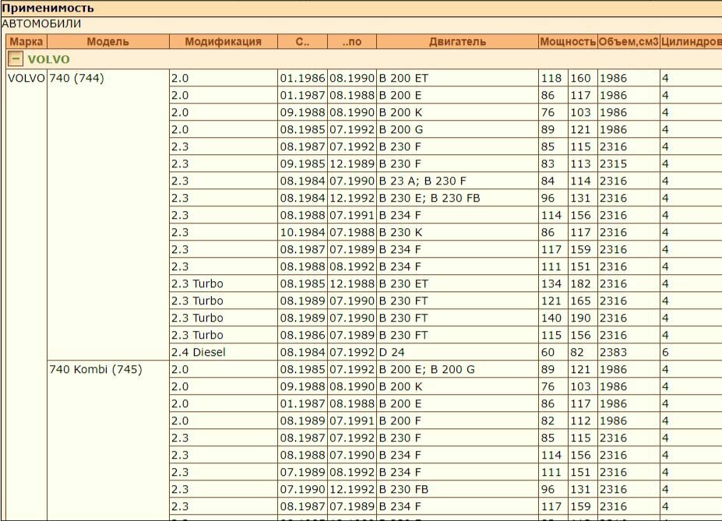The image size is (722, 521).
Task: Click power value 118 in the B 200 ET row
Action: [x=551, y=78]
